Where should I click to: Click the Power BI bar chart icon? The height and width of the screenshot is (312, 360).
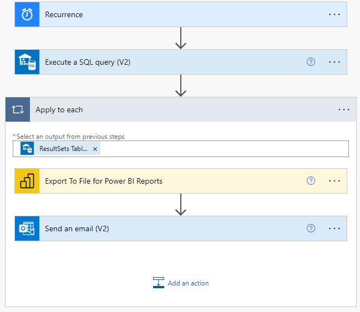pyautogui.click(x=27, y=181)
